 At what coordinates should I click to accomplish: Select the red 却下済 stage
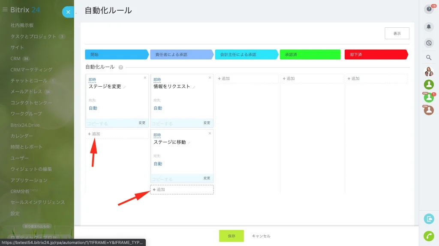(376, 54)
